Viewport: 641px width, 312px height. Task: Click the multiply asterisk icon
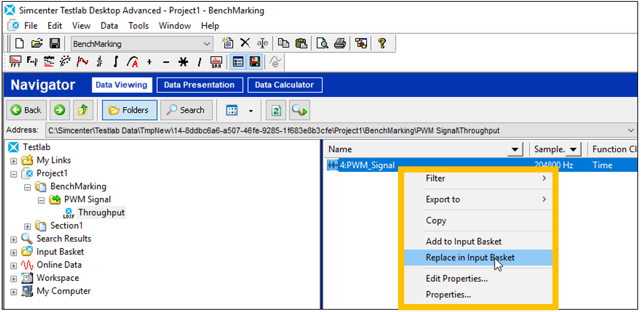coord(183,62)
